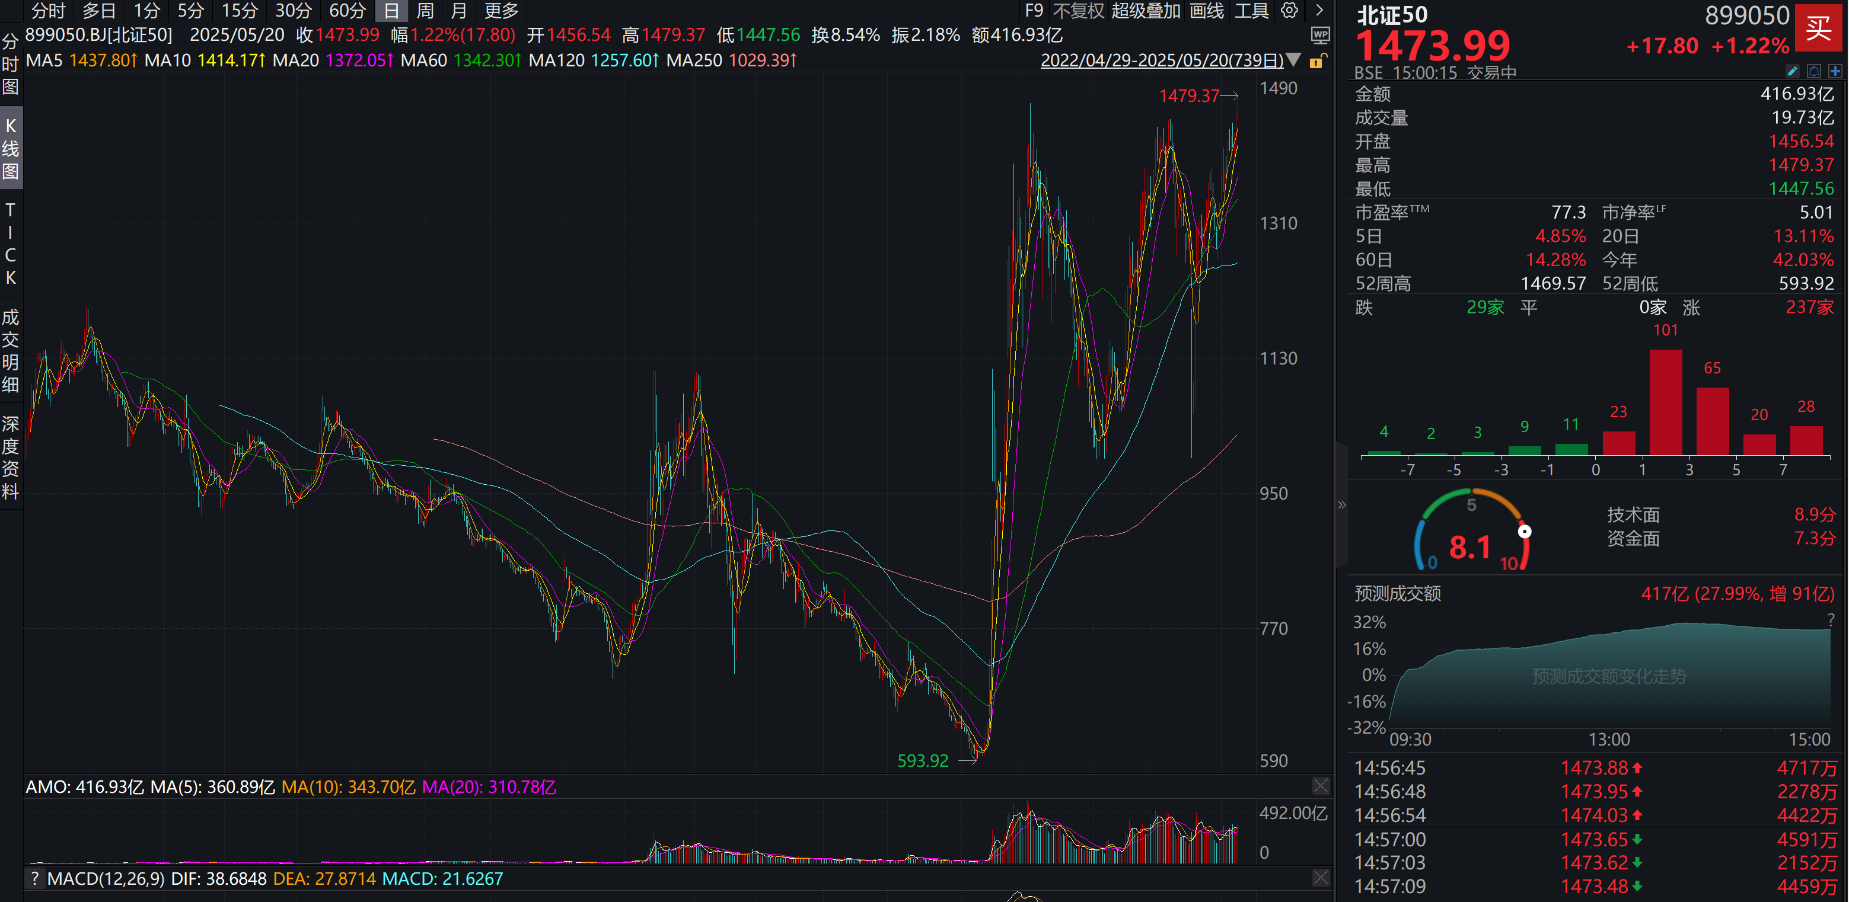Switch to 多日 multi-day view

99,11
